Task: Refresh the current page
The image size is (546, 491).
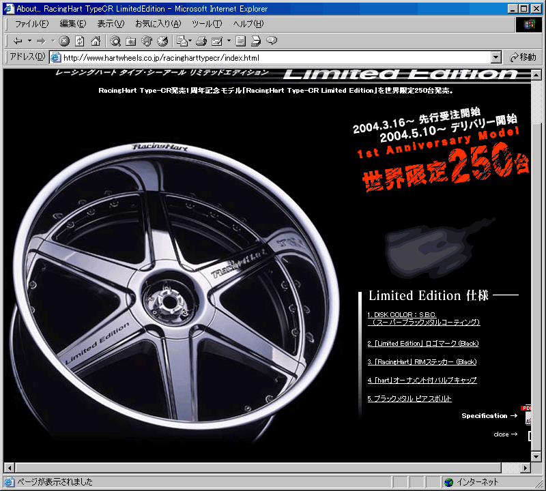Action: (80, 41)
